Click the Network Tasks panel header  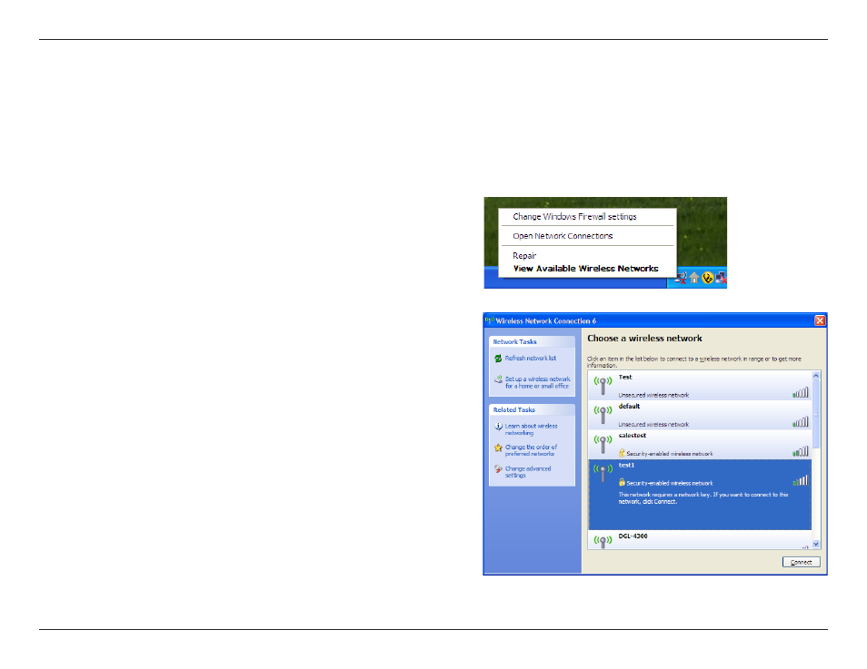(532, 342)
